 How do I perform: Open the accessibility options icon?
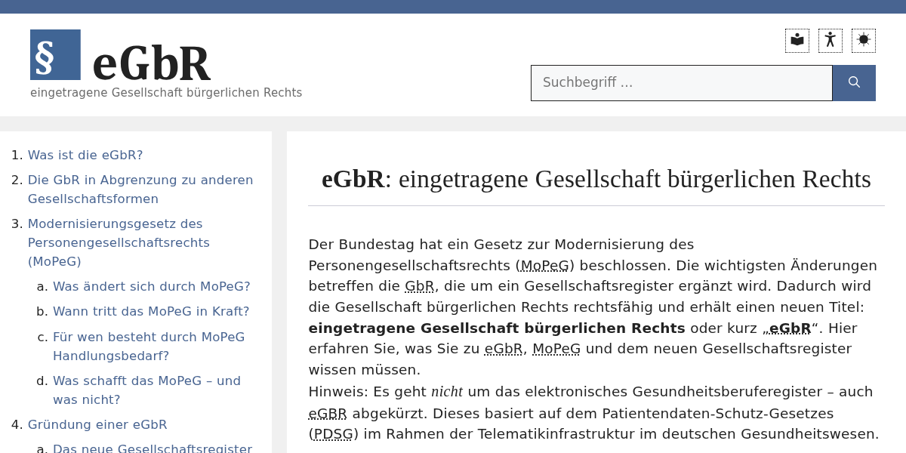click(830, 41)
